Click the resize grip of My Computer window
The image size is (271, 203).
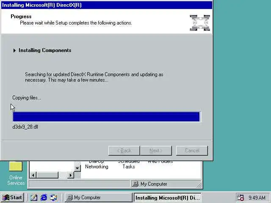coord(199,185)
